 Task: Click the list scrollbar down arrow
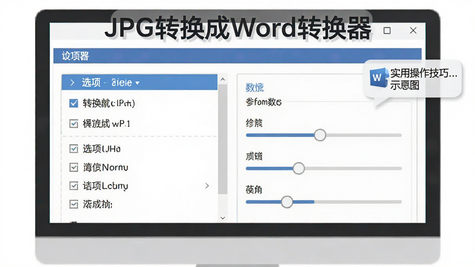(223, 218)
